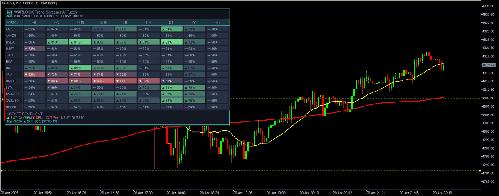This screenshot has height=196, width=499.
Task: Click the BUY: 34 (29%) sentiment value
Action: point(20,118)
